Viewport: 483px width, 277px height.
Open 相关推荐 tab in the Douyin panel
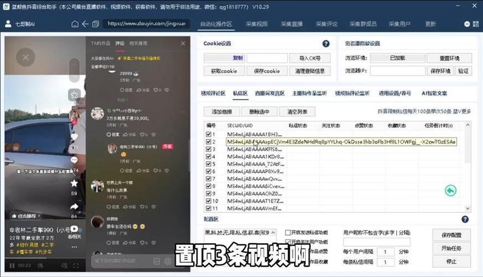pyautogui.click(x=138, y=43)
